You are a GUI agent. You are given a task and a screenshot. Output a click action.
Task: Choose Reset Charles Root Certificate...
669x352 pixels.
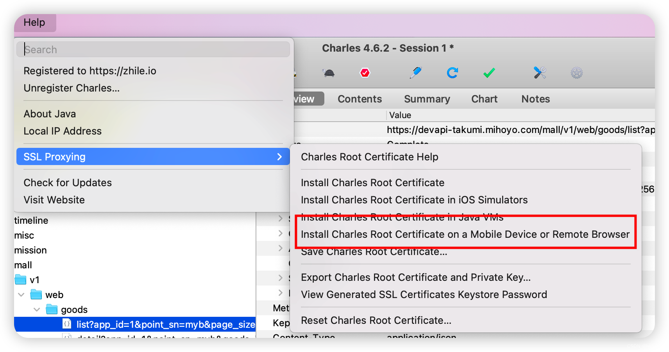[376, 320]
